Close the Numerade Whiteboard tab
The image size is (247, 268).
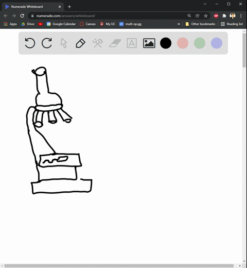(x=60, y=7)
